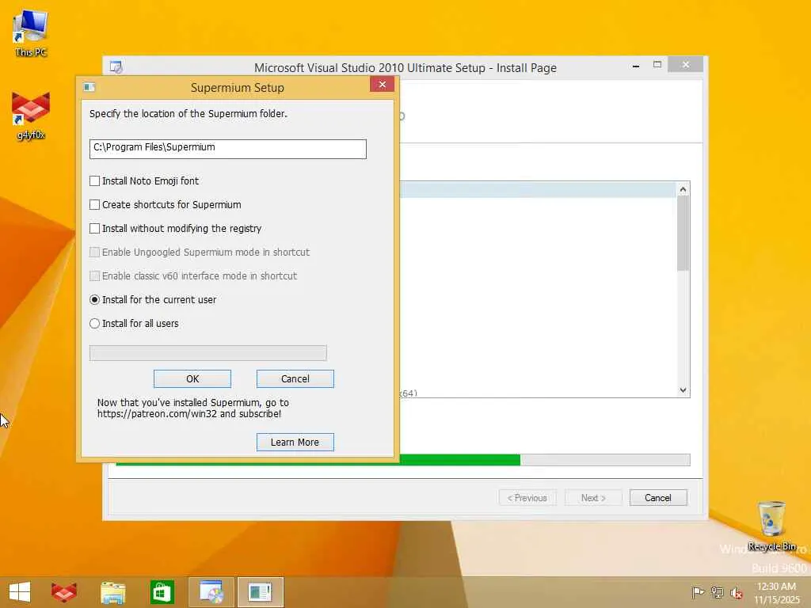Open Action Center flag in system tray
Screen dimensions: 811x608
coord(698,592)
